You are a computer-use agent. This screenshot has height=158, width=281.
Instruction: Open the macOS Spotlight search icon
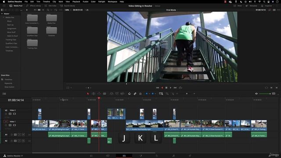tap(264, 2)
